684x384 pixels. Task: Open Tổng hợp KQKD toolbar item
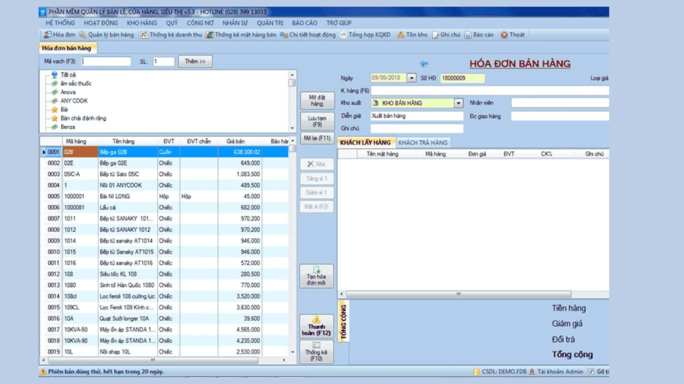pyautogui.click(x=365, y=35)
